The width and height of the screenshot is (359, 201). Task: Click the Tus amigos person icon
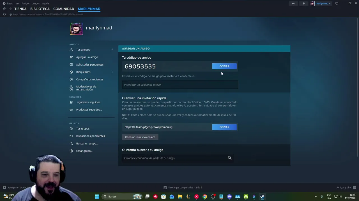pyautogui.click(x=71, y=50)
